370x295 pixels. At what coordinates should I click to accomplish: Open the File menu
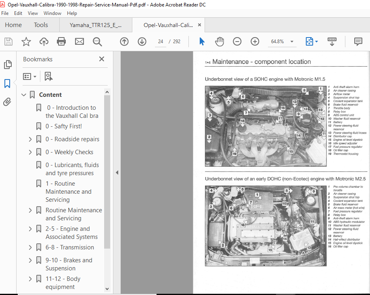click(5, 13)
